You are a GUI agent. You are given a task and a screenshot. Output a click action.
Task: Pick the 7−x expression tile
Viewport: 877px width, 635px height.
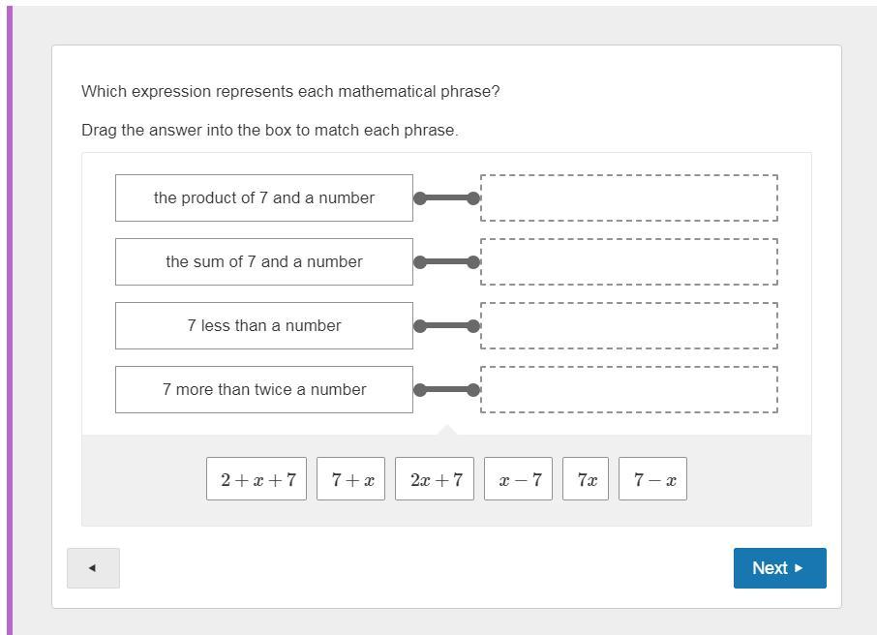coord(653,479)
